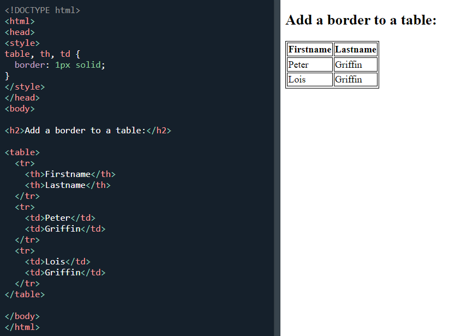Select the table cell containing Lois

pos(309,79)
